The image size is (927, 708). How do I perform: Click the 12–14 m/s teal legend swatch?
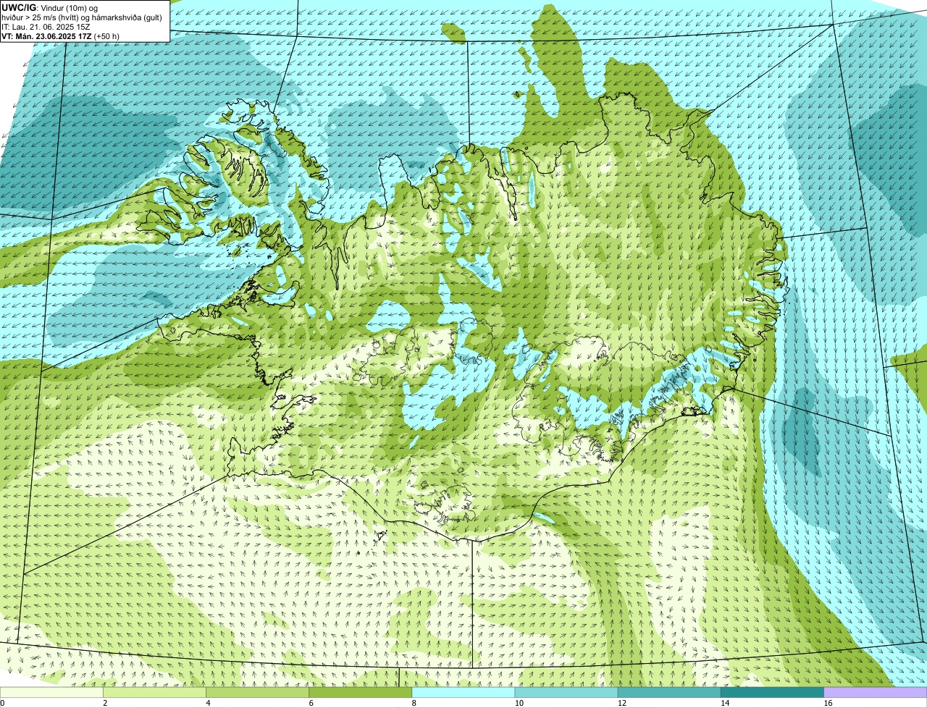tap(669, 692)
